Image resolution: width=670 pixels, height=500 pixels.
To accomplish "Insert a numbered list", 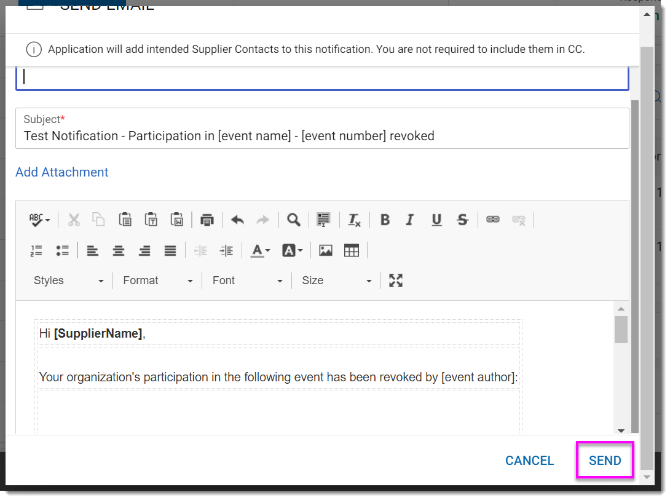I will coord(36,250).
